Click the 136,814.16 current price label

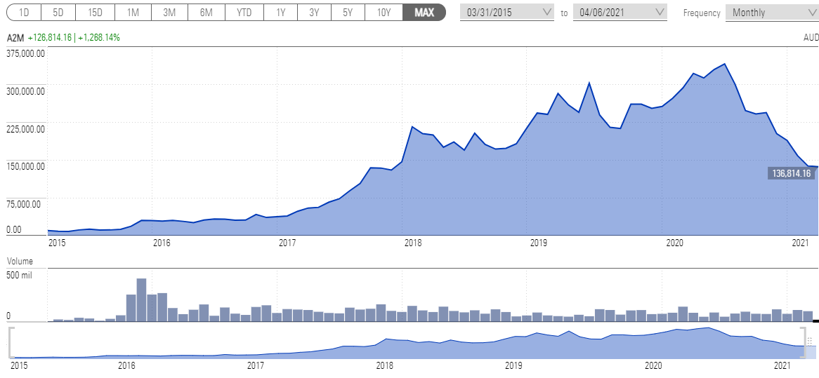[x=792, y=174]
